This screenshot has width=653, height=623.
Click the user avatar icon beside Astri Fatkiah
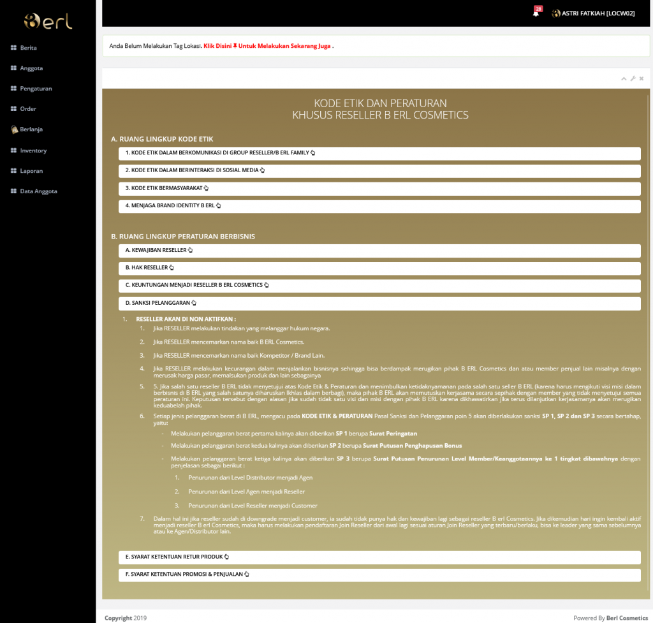point(555,13)
